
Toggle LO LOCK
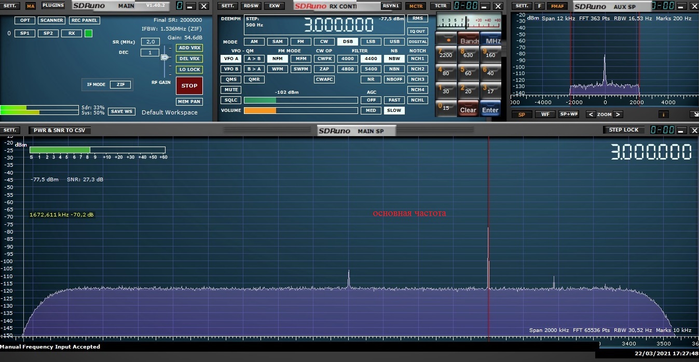click(189, 69)
